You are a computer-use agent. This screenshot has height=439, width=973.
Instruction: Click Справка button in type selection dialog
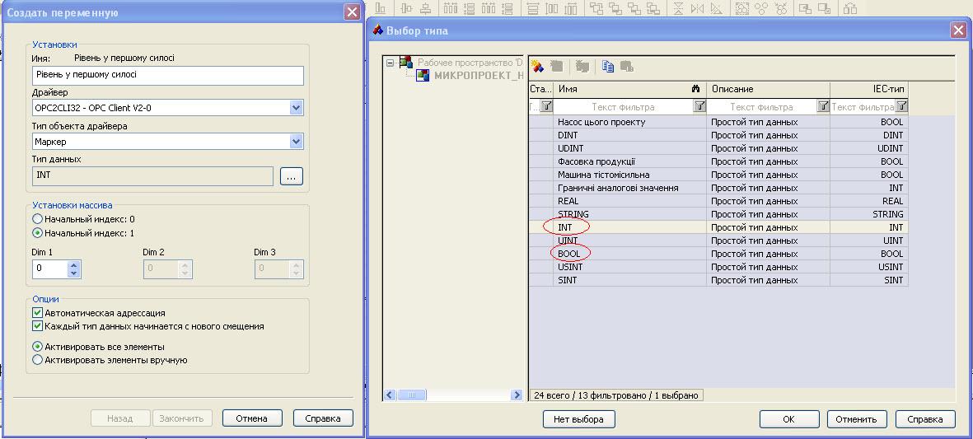click(925, 419)
